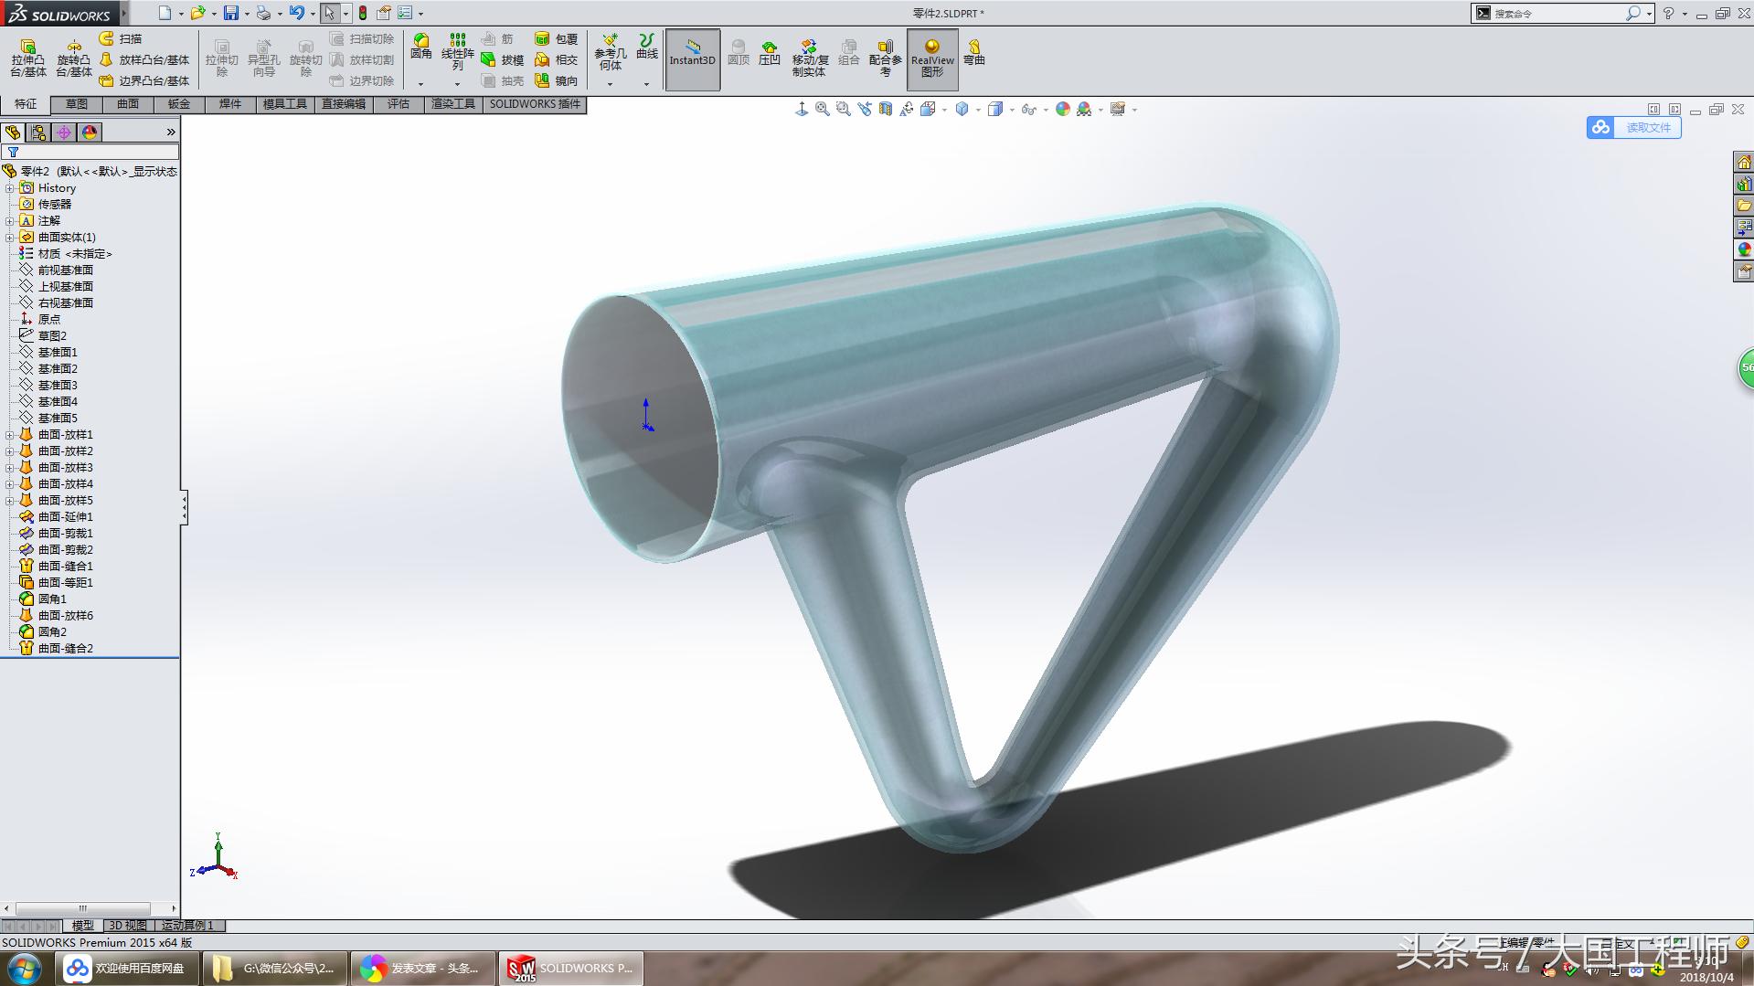Image resolution: width=1754 pixels, height=986 pixels.
Task: Activate the 扫描 (Sweep) tool
Action: coord(127,37)
